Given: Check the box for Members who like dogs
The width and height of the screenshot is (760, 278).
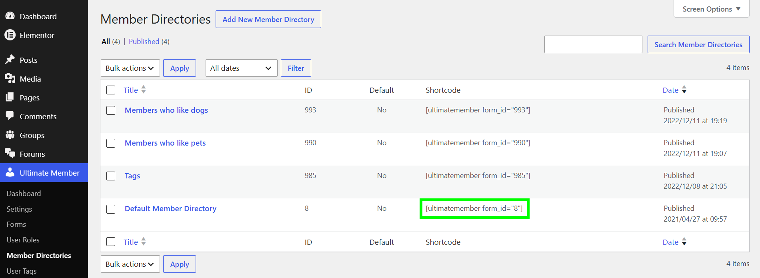Looking at the screenshot, I should click(x=111, y=110).
